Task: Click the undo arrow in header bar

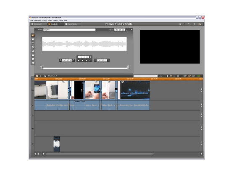Action: pos(180,24)
